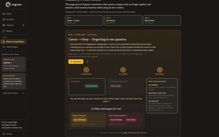
Task: Switch to Step 1 Canon → Sony card
Action: point(84,20)
